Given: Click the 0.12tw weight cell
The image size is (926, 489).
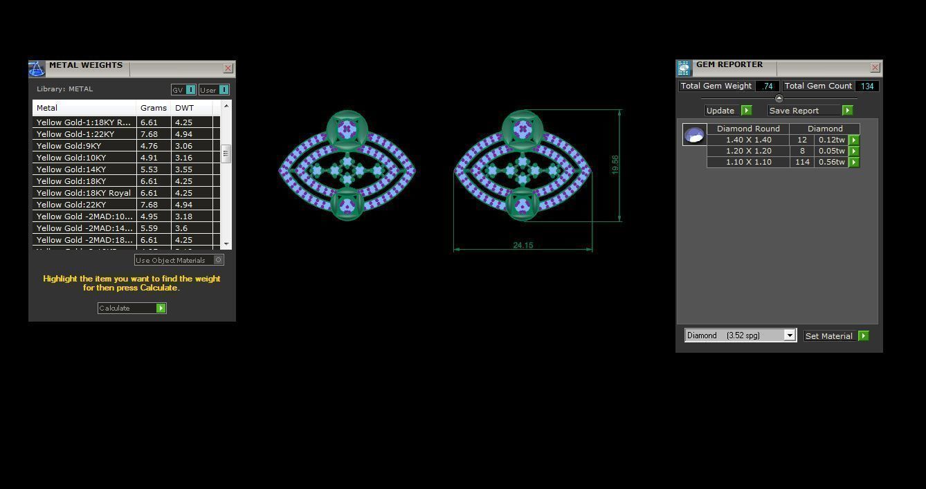Looking at the screenshot, I should tap(831, 140).
